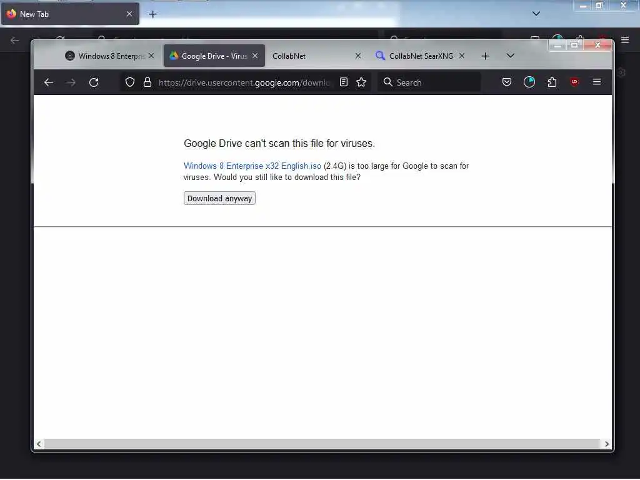Click the circular teal extension icon
640x480 pixels.
(x=529, y=82)
